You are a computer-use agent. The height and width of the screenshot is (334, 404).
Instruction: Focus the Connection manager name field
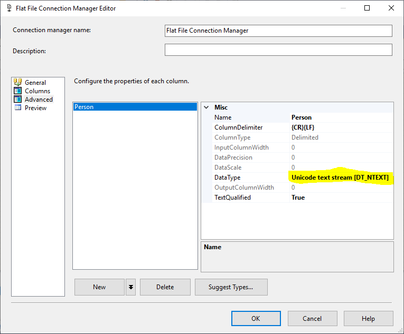[278, 31]
